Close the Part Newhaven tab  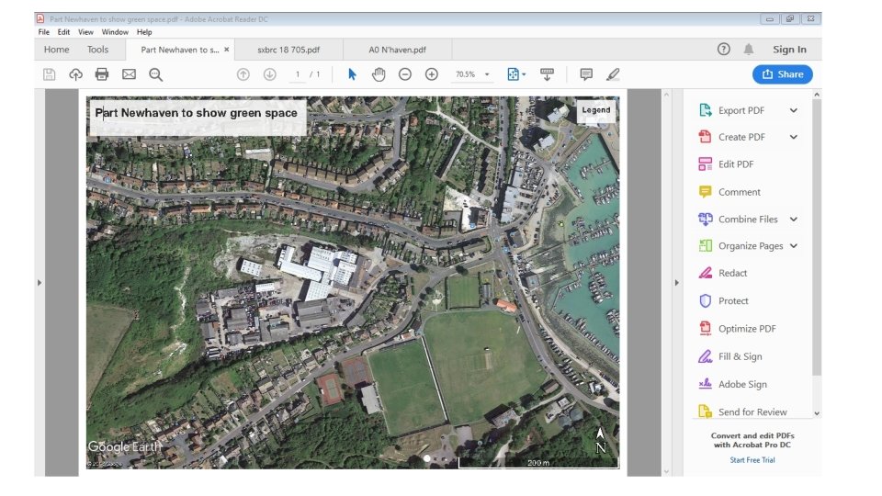[227, 50]
